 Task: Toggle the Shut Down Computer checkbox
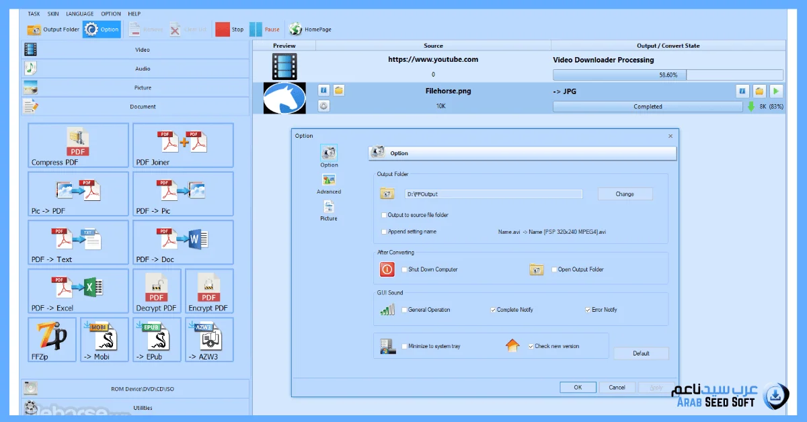[404, 269]
